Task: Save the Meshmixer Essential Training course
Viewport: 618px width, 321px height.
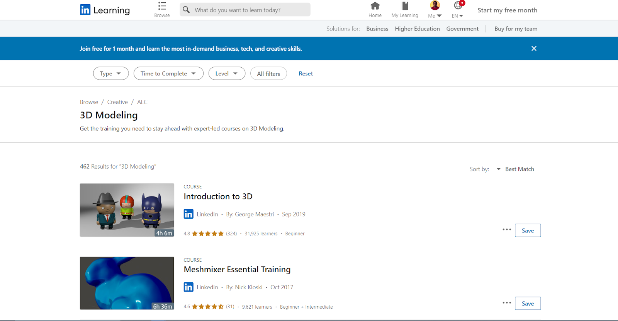Action: (x=528, y=304)
